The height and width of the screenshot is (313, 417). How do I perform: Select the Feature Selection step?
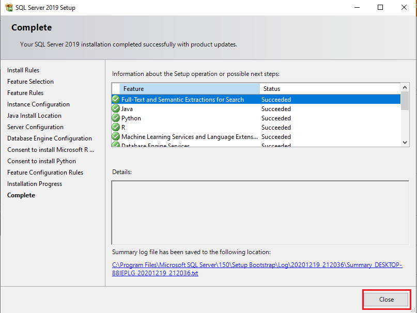(x=30, y=82)
